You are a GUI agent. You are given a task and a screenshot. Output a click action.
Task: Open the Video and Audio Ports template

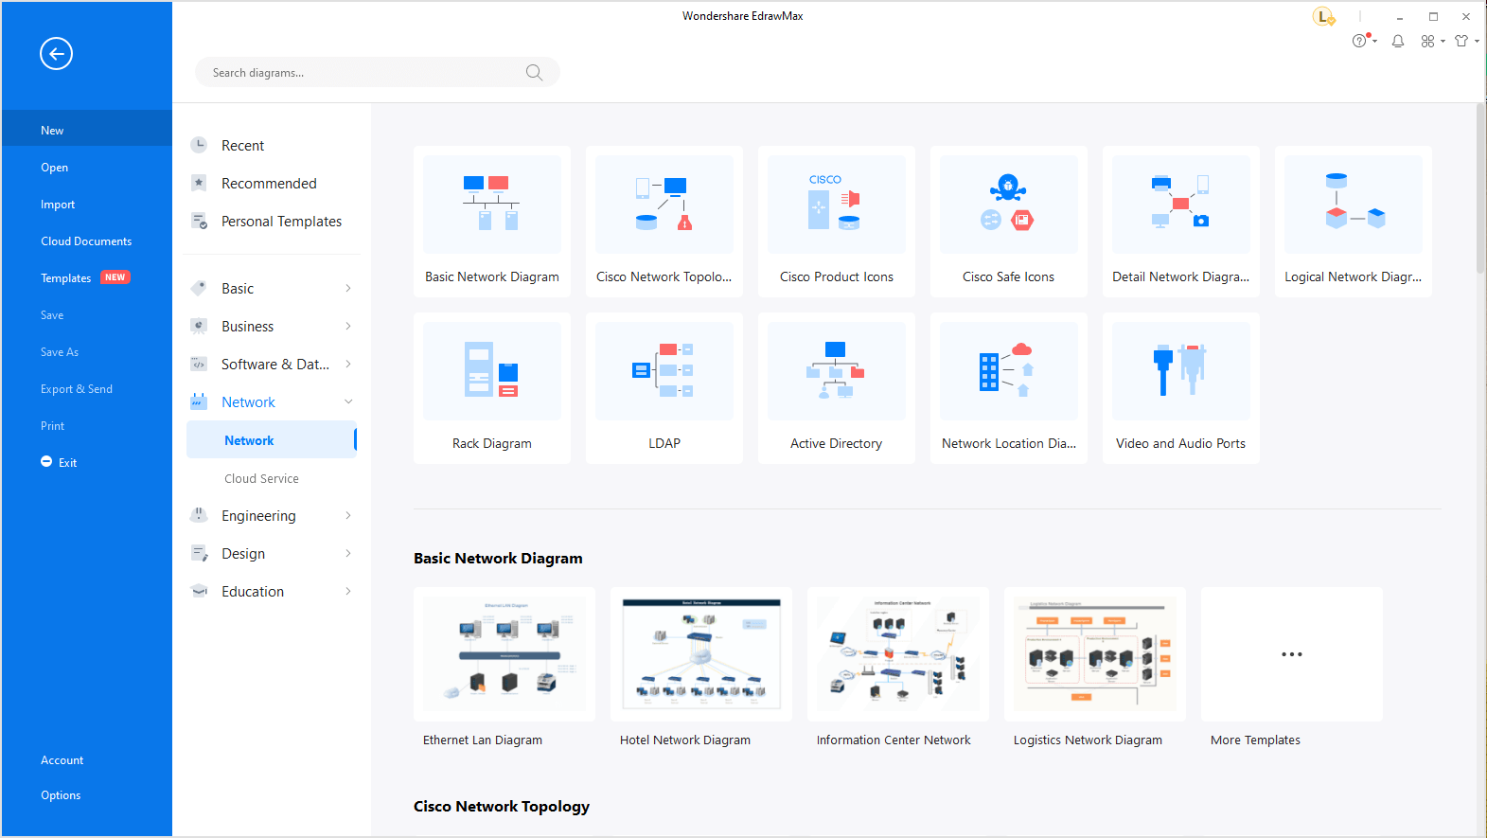pyautogui.click(x=1181, y=388)
